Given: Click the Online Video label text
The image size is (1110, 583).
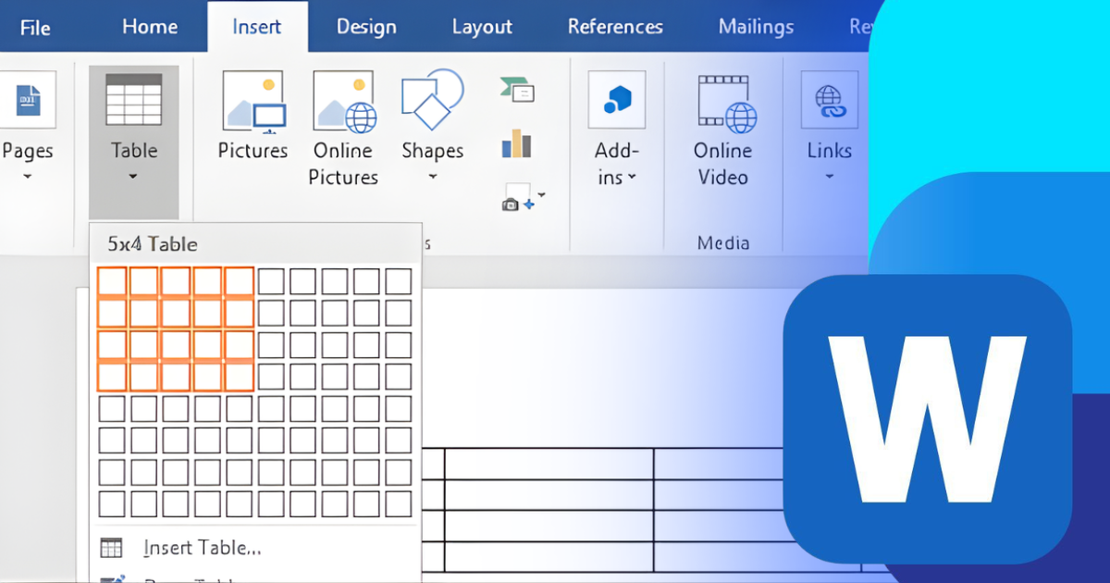Looking at the screenshot, I should point(722,164).
